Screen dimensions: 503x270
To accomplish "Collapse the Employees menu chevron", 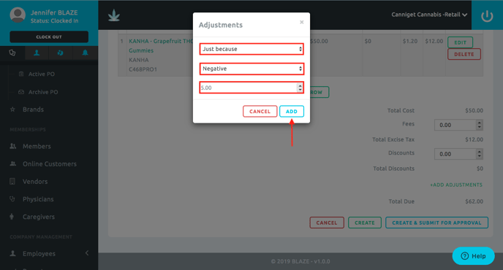I will point(87,253).
